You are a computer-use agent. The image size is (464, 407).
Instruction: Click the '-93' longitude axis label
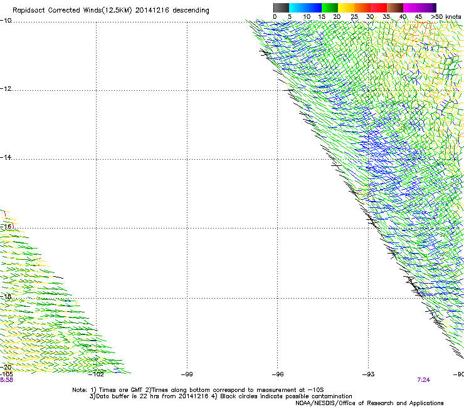369,374
